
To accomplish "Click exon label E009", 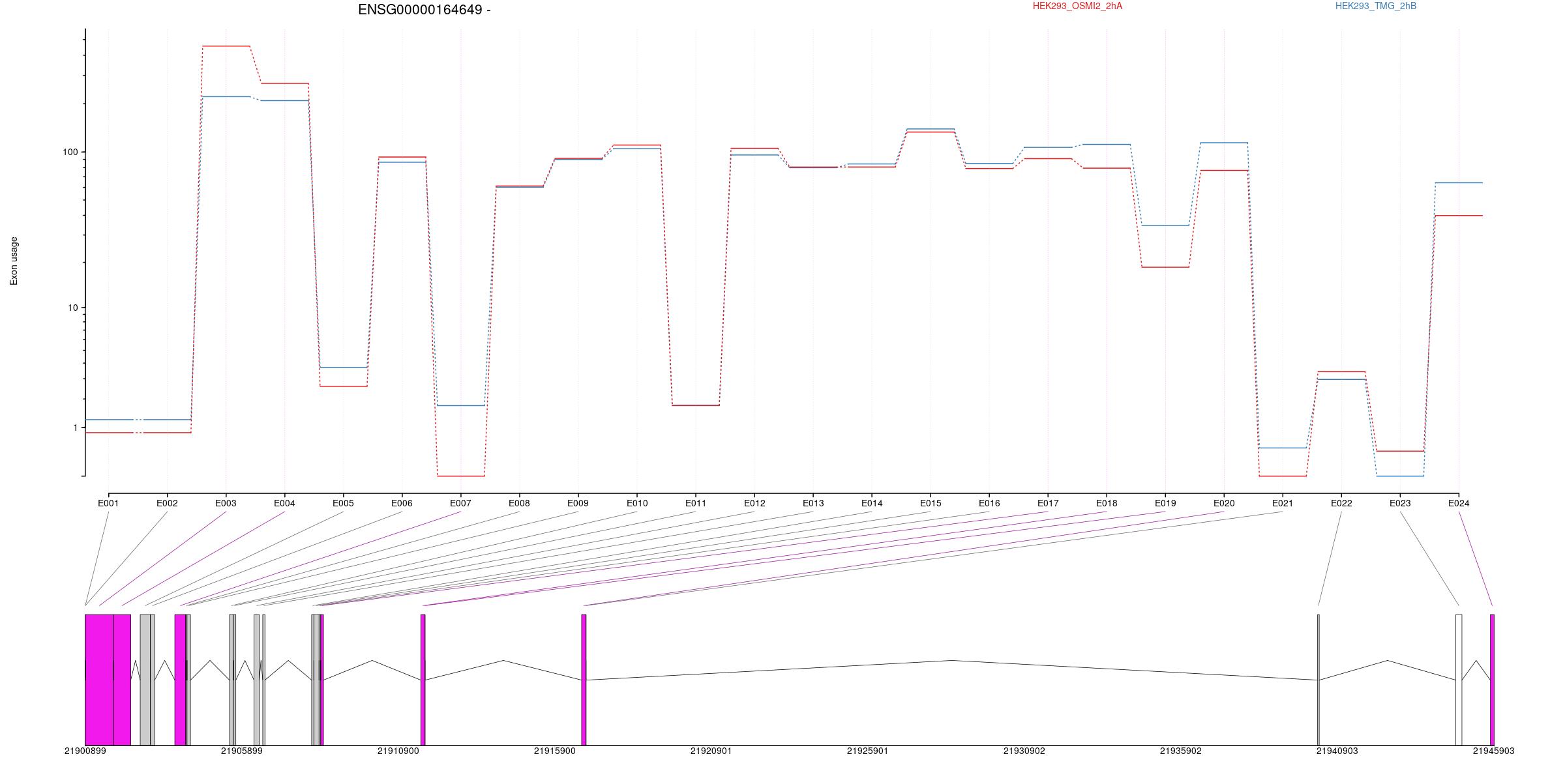I will (578, 503).
